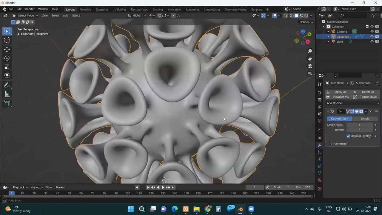The height and width of the screenshot is (215, 382).
Task: Select the Add Cube tool
Action: (7, 104)
